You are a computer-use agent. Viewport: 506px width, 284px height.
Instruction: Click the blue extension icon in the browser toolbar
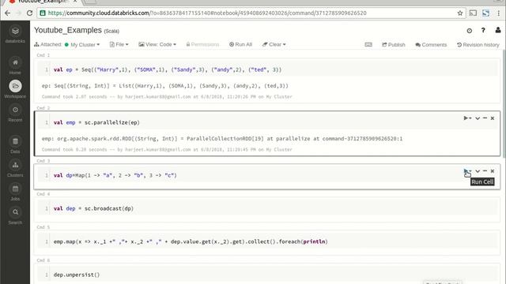pyautogui.click(x=485, y=13)
